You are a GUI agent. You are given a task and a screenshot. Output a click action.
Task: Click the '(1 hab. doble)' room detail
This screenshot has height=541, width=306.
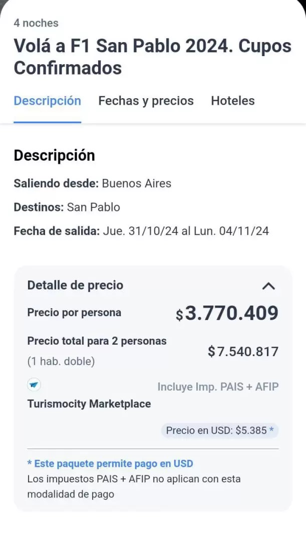pyautogui.click(x=61, y=361)
